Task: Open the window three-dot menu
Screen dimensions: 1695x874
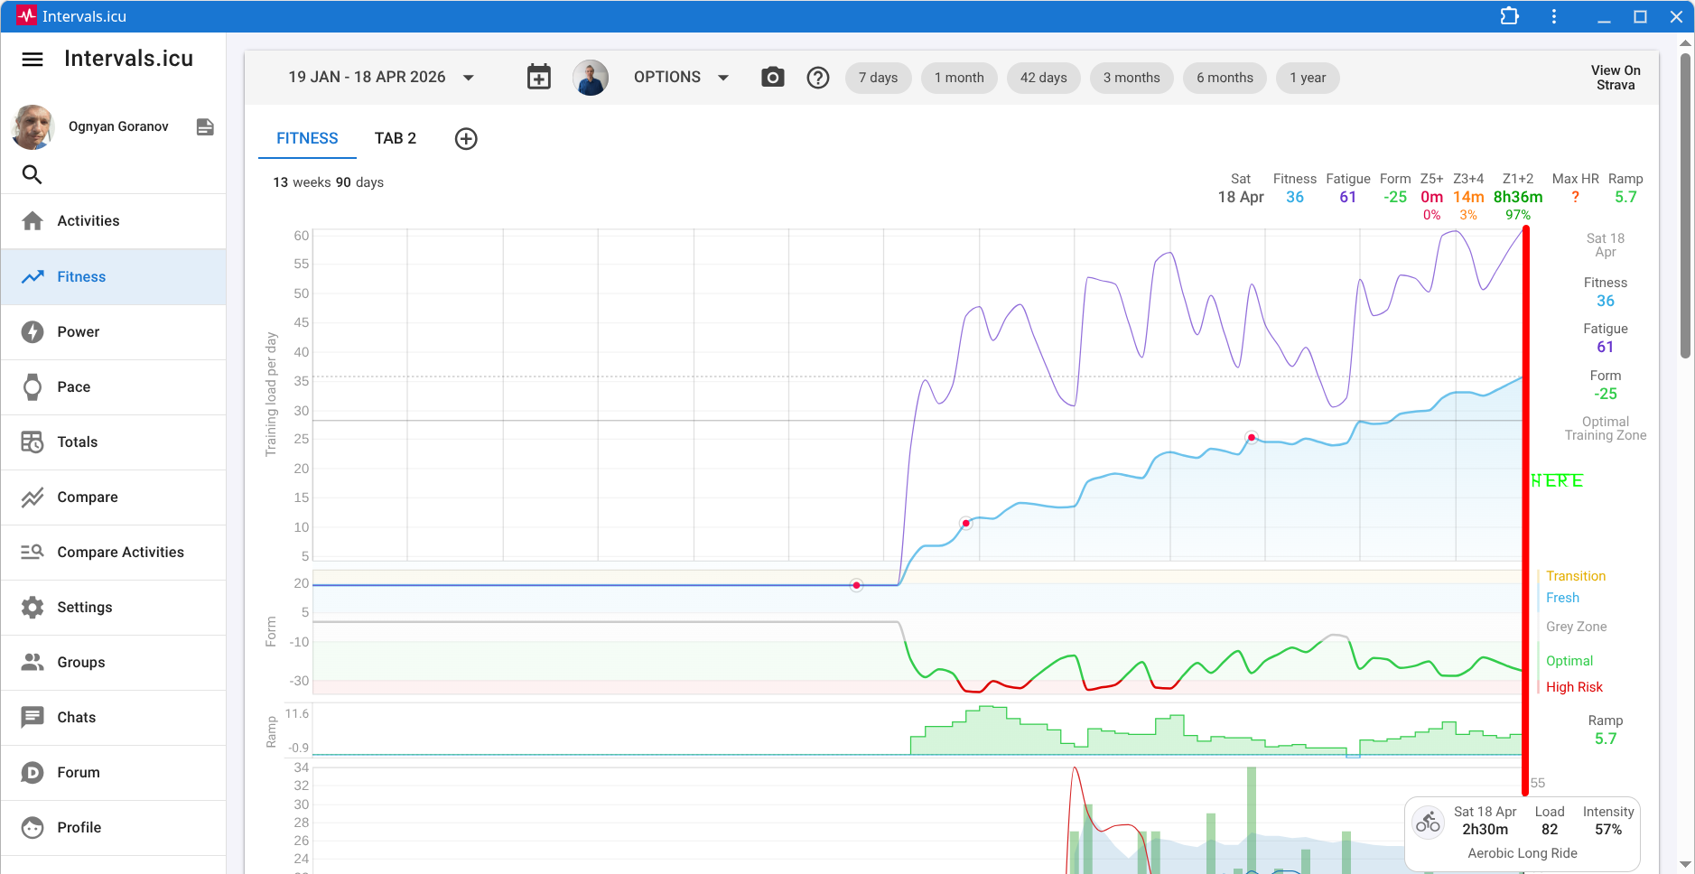Action: [x=1553, y=16]
